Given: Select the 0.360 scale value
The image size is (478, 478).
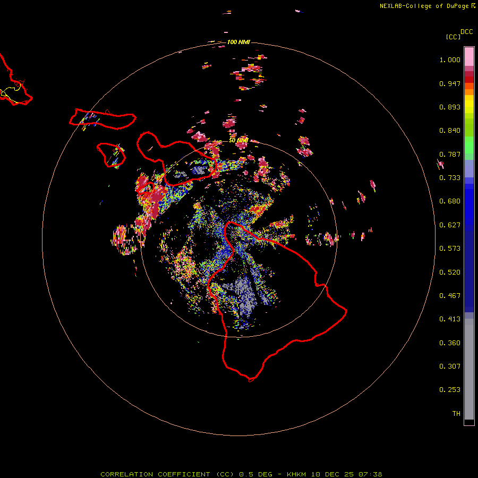Looking at the screenshot, I should (x=450, y=343).
